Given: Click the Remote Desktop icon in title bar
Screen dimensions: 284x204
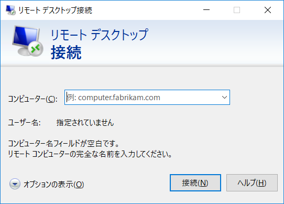Looking at the screenshot, I should point(10,10).
